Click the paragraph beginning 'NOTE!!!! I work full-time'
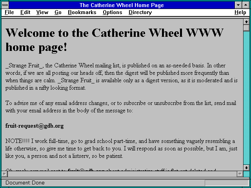The image size is (251, 188). click(121, 148)
